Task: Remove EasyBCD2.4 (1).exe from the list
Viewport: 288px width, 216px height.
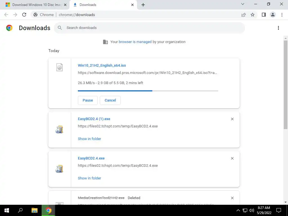Action: click(232, 119)
